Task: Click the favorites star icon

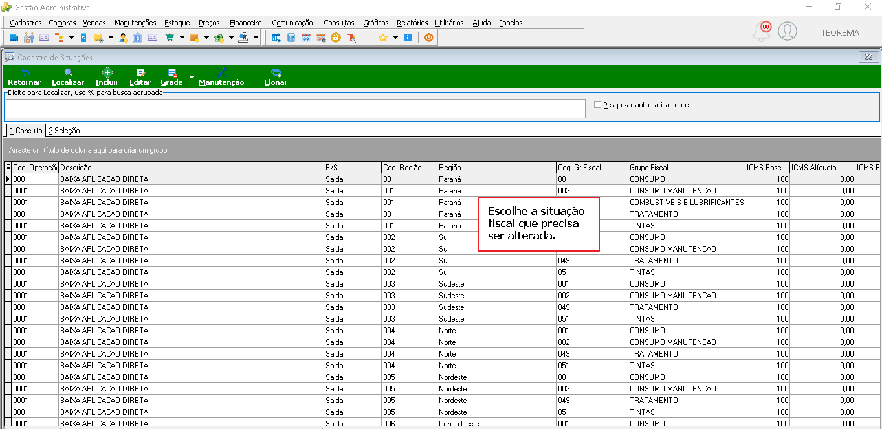Action: (383, 38)
